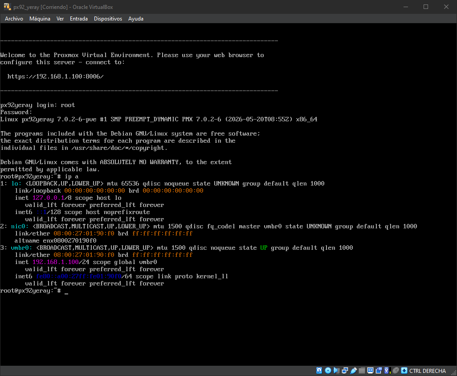Click the vmbr0 interface name
Image resolution: width=457 pixels, height=376 pixels.
click(21, 248)
